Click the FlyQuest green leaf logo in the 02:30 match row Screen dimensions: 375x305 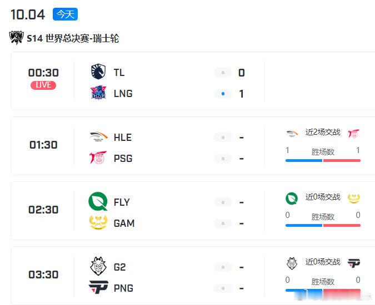[x=98, y=201]
